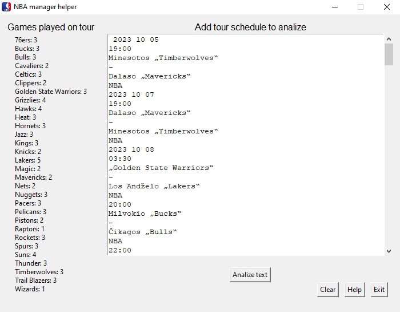Close the window with the X button
This screenshot has height=312, width=400.
tap(387, 7)
